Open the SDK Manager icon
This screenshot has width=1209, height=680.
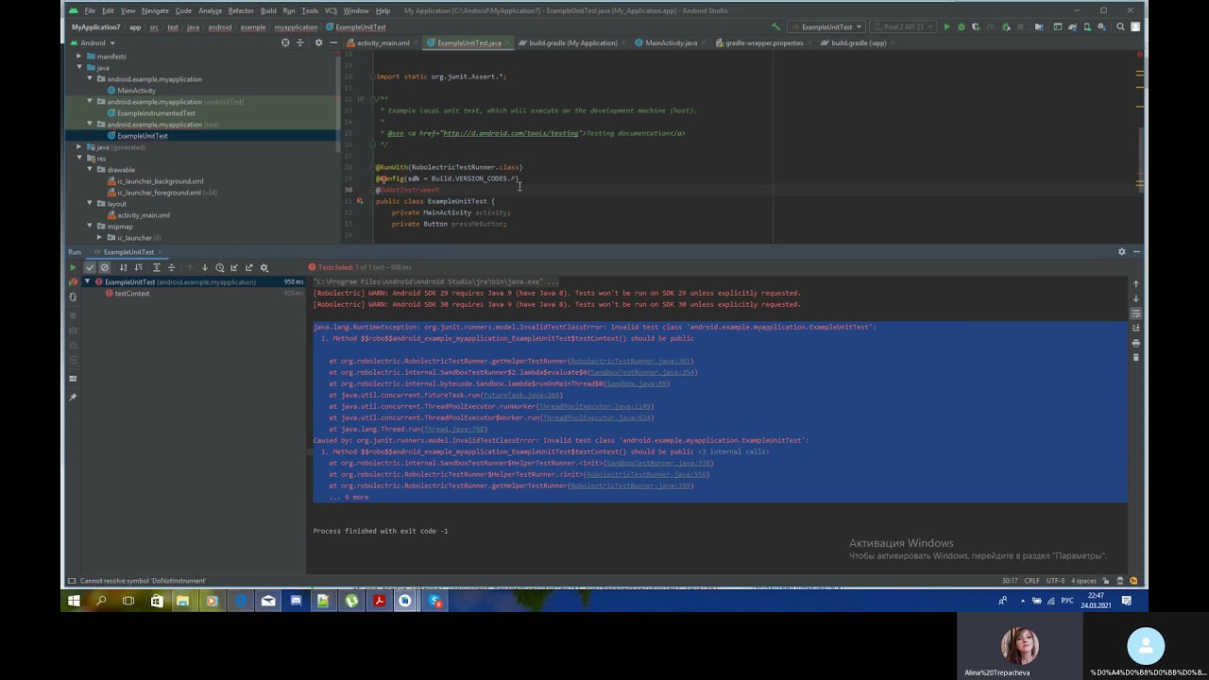1101,27
